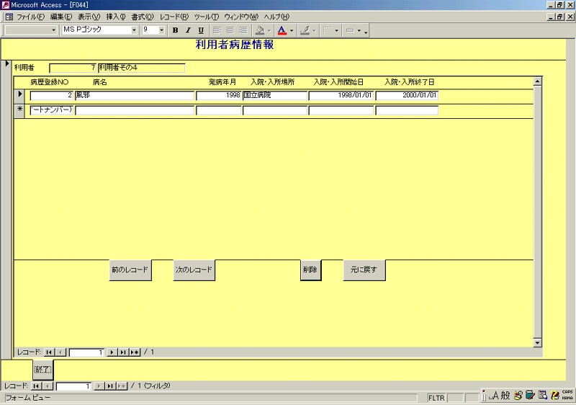Viewport: 576px width, 405px height.
Task: Open the object selector dropdown
Action: click(54, 30)
